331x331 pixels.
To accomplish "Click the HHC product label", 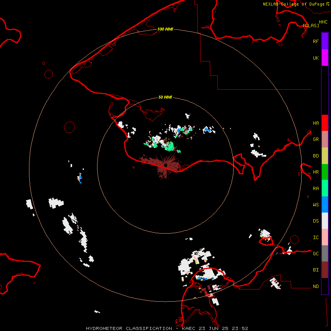I will (323, 22).
